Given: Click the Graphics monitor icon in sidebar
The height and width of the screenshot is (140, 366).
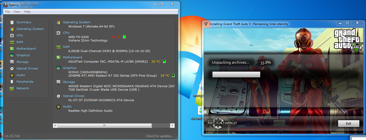Looking at the screenshot, I should click(12, 55).
